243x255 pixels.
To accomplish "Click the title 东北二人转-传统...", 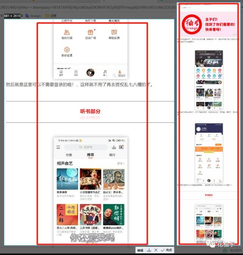I will point(67,228).
